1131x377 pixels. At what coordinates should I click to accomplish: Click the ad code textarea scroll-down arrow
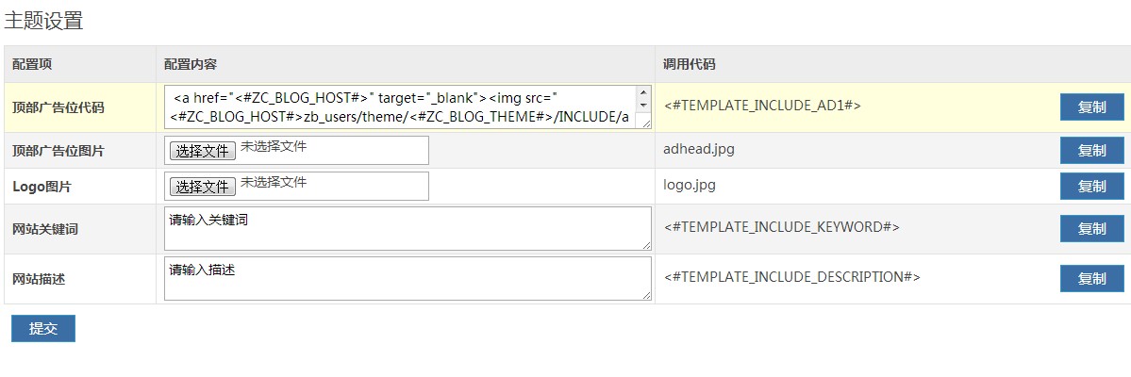click(643, 106)
